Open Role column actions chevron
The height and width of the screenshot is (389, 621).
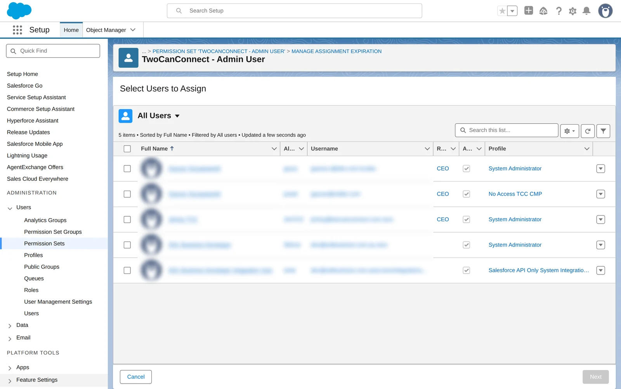[x=453, y=149]
